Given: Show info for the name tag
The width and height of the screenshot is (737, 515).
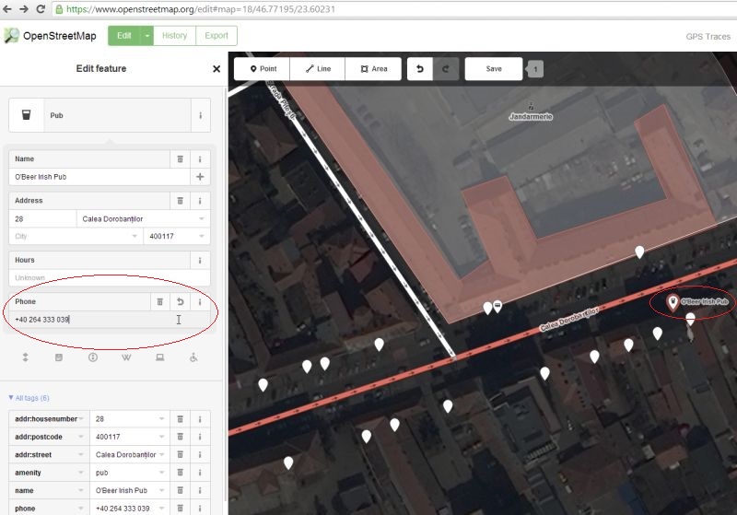Looking at the screenshot, I should point(200,490).
